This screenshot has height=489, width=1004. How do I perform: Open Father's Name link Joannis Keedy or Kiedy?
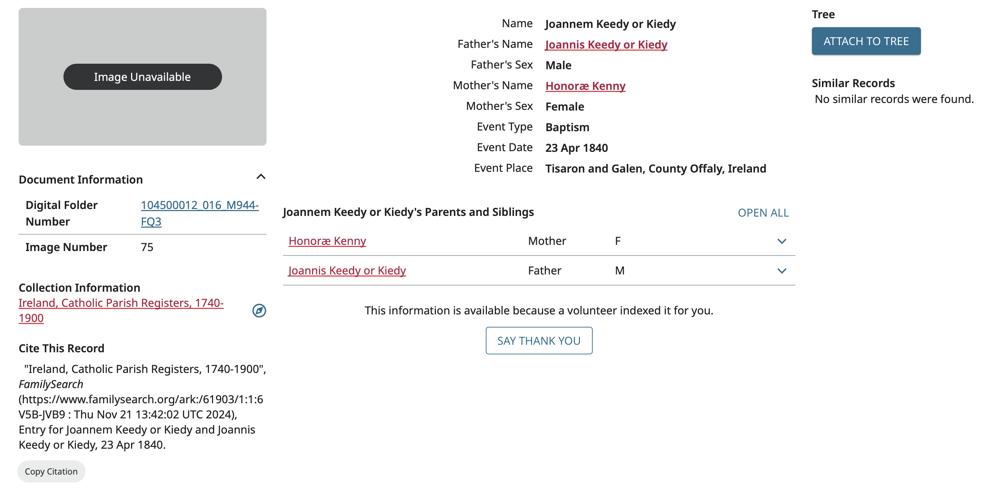pos(606,45)
